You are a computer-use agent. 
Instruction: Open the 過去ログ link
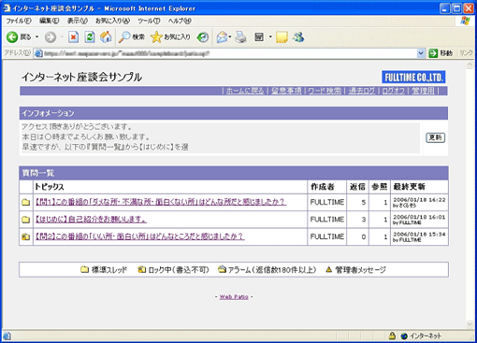(x=362, y=91)
